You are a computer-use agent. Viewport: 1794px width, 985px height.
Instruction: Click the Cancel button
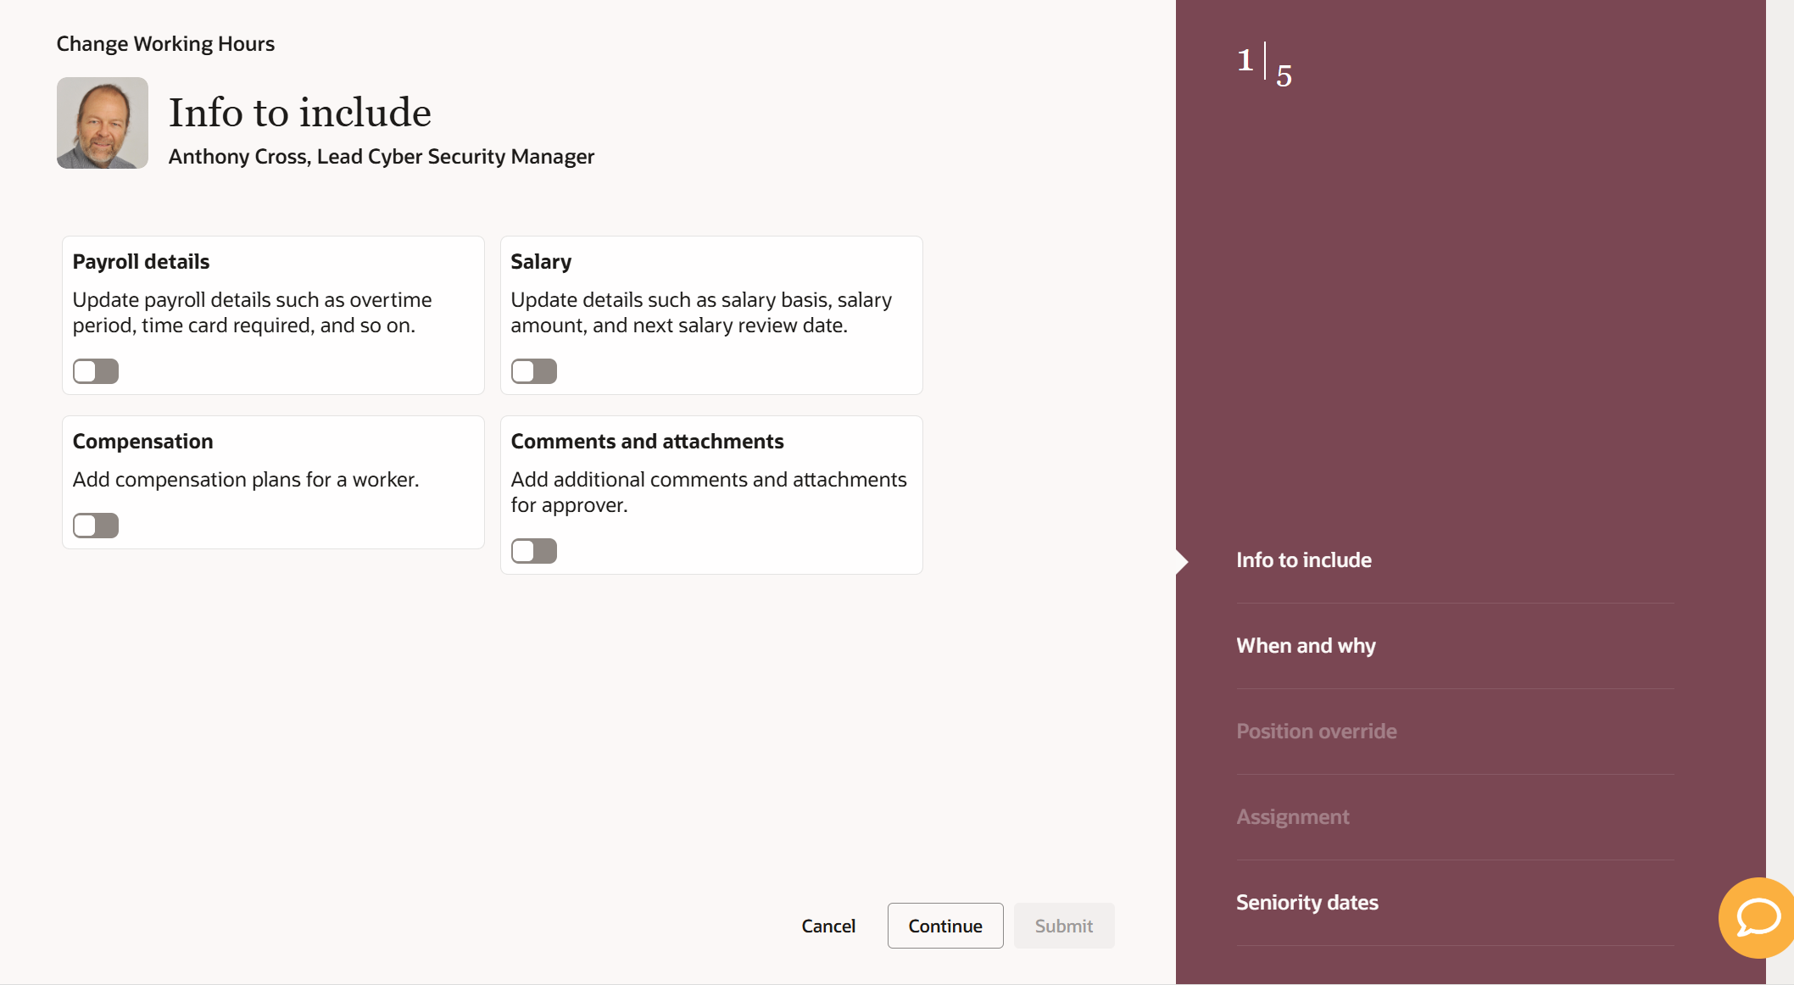(828, 926)
